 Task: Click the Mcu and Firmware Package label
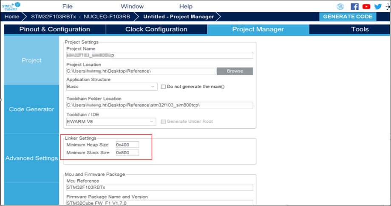(95, 174)
